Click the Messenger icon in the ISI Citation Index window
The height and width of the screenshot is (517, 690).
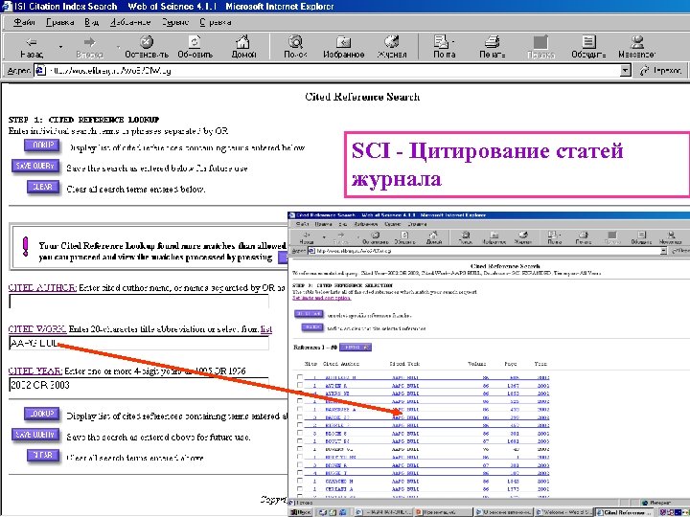[636, 42]
